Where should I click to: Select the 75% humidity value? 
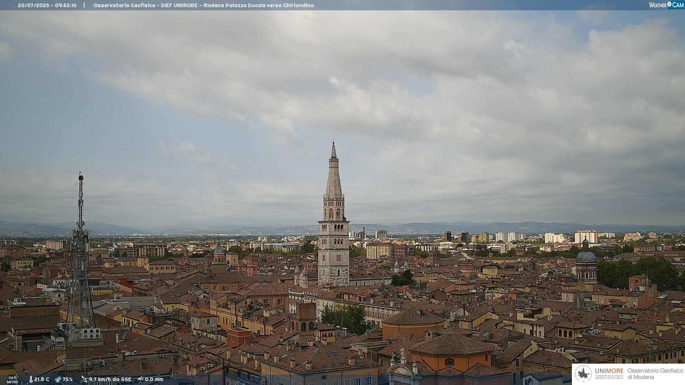tap(68, 380)
